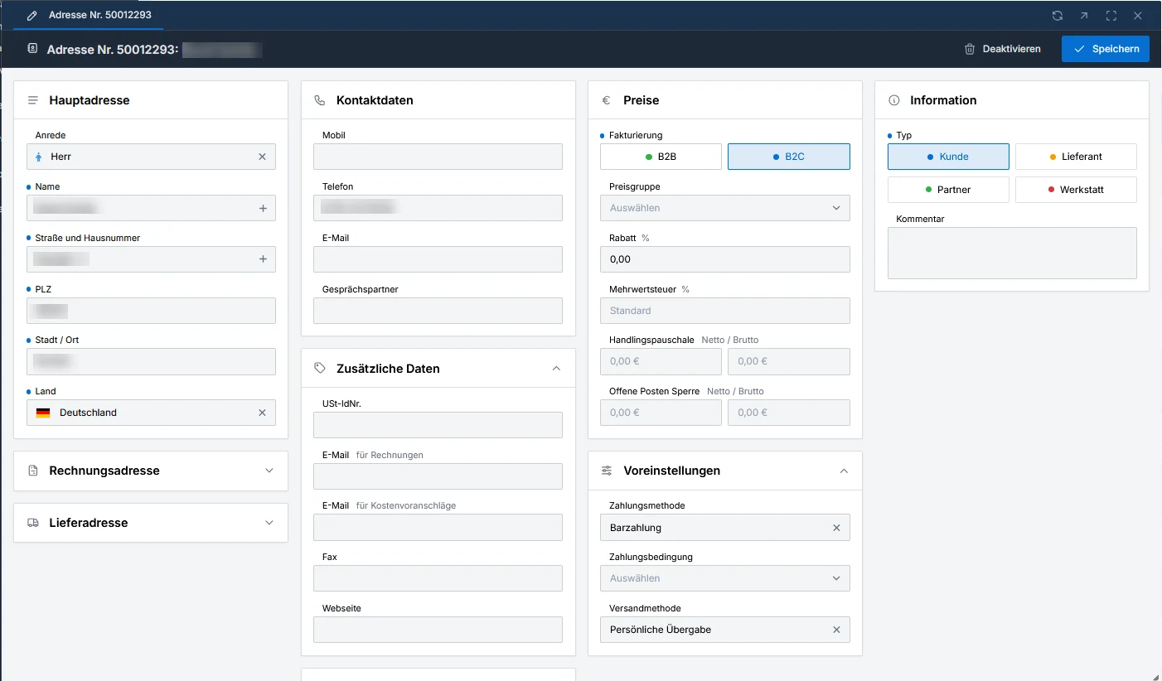Screen dimensions: 1162x681
Task: Clear the Versandmethode 'Persönliche Übergabe' value
Action: point(836,630)
